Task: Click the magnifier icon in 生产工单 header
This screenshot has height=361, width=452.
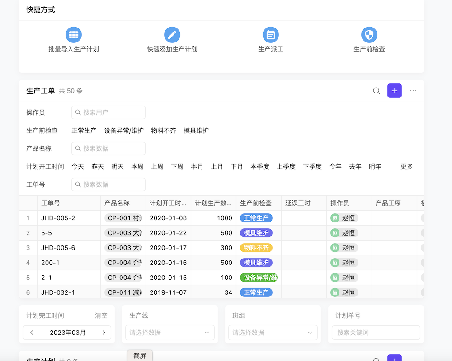Action: pos(377,91)
